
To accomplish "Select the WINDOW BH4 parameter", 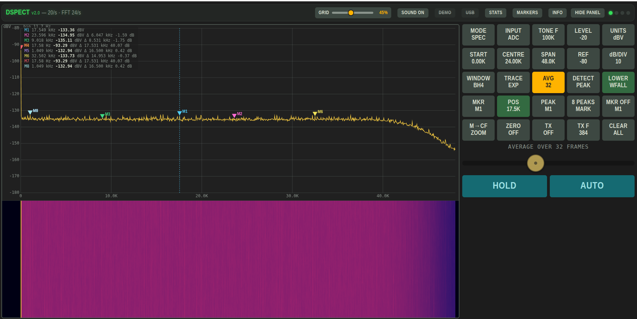I will click(x=478, y=82).
